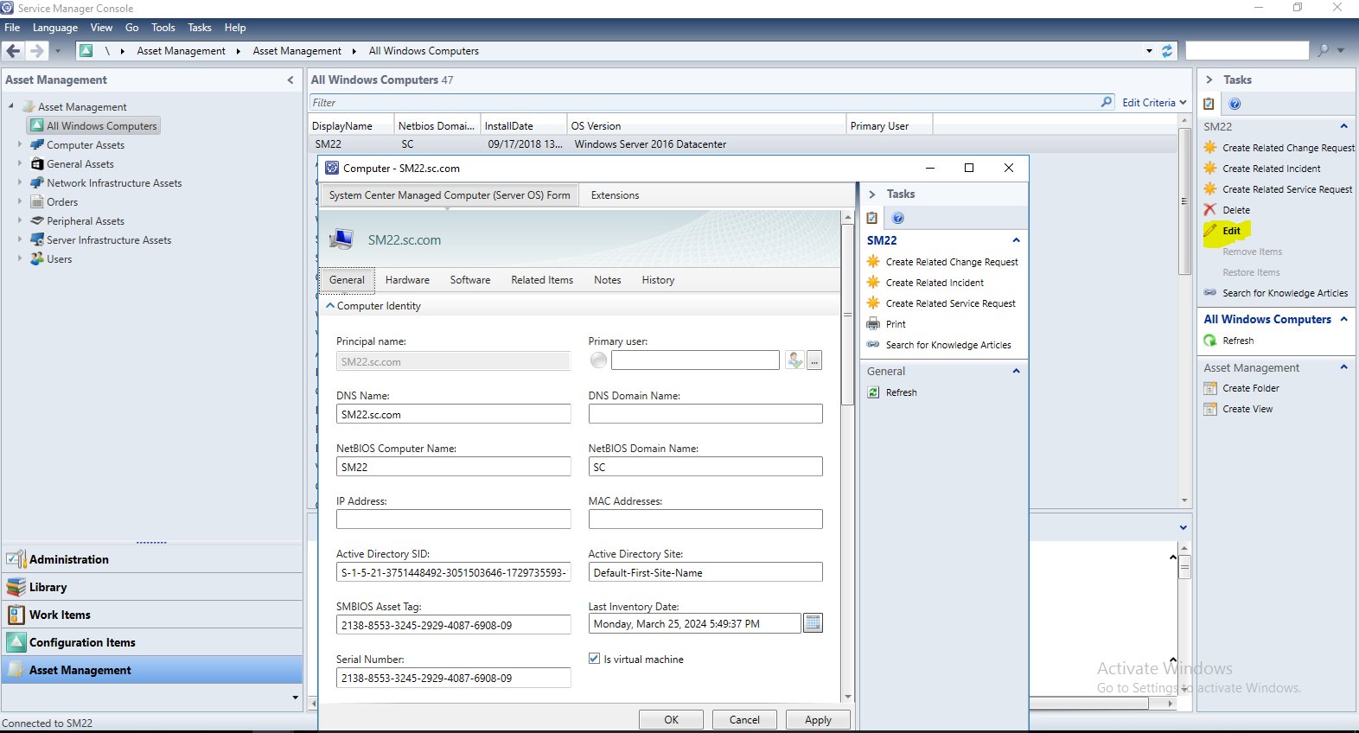1359x733 pixels.
Task: Click Create View task
Action: 1247,409
